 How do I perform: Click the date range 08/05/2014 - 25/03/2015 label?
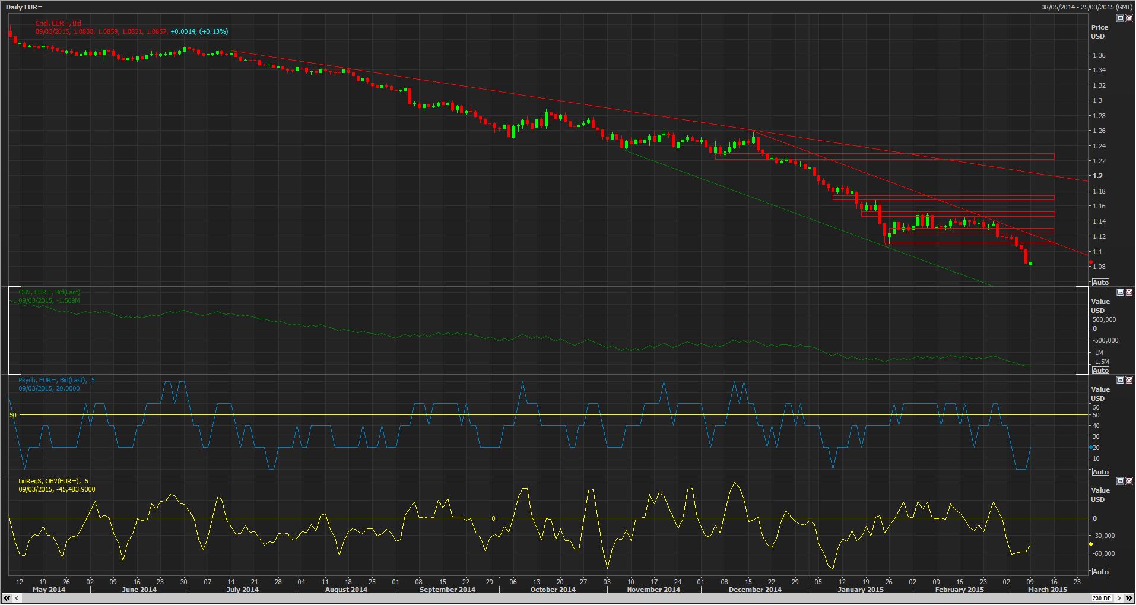1087,7
